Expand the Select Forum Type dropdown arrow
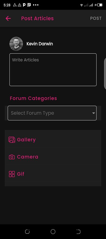 pyautogui.click(x=94, y=113)
